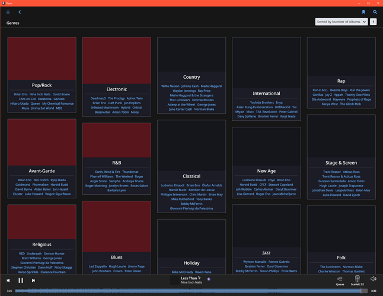Screen dimensions: 383x296
Task: Open the Folk genre title
Action: coord(341,258)
